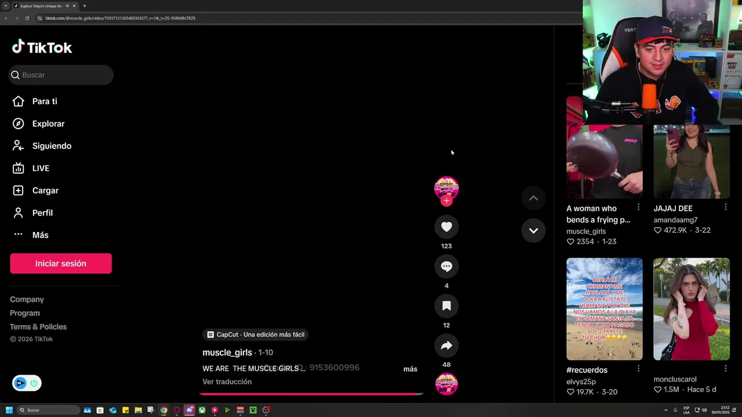The height and width of the screenshot is (417, 742).
Task: Open the Program footer link
Action: pyautogui.click(x=25, y=313)
